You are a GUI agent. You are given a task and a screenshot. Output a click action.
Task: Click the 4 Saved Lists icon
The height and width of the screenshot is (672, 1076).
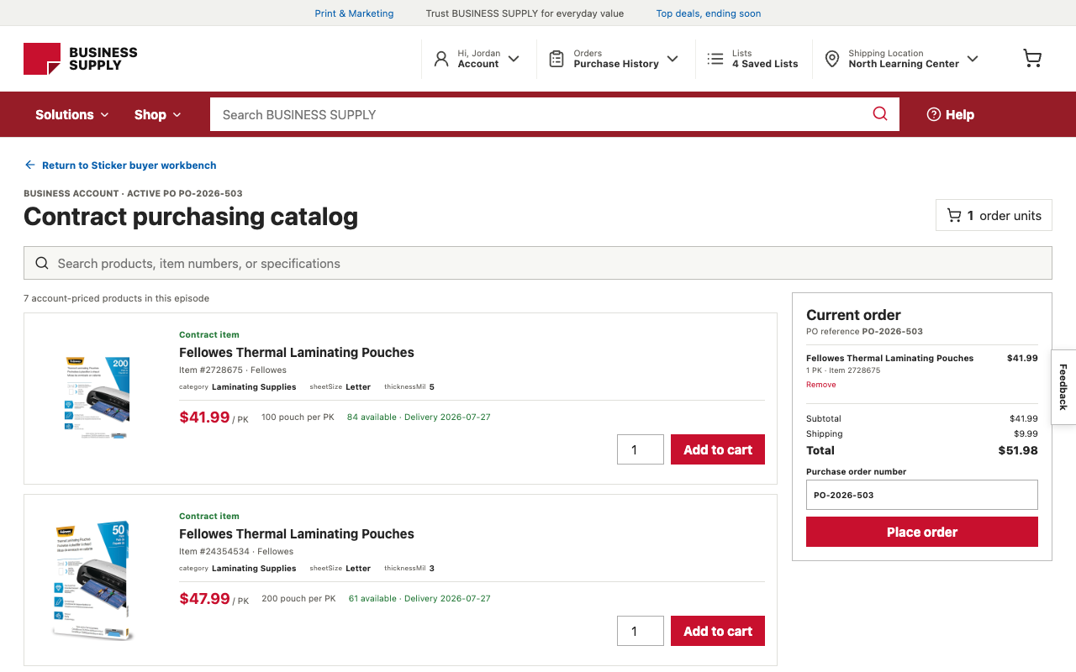point(715,59)
